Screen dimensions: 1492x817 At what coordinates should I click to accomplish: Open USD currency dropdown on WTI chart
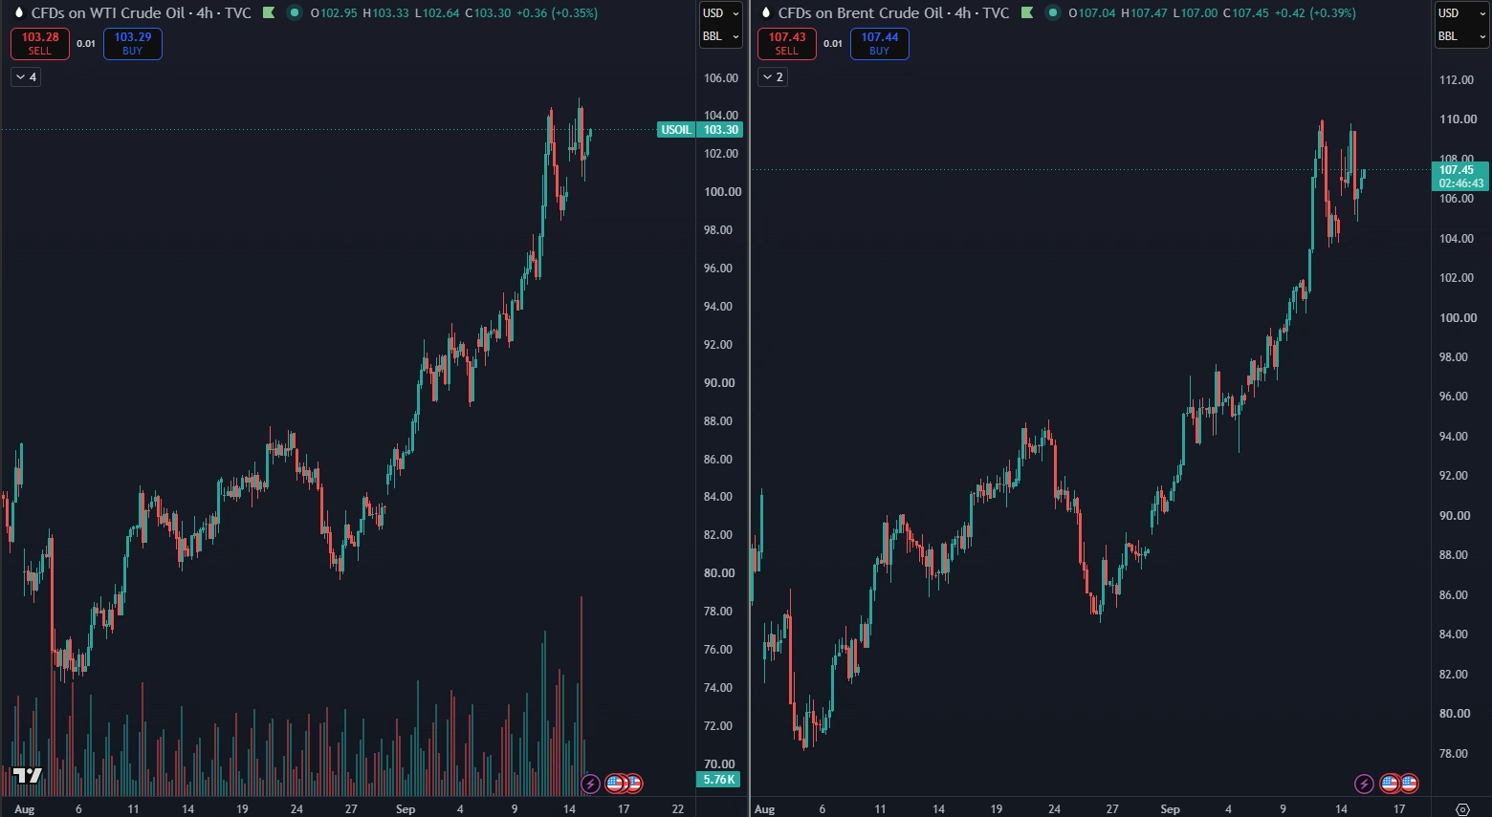click(x=721, y=13)
